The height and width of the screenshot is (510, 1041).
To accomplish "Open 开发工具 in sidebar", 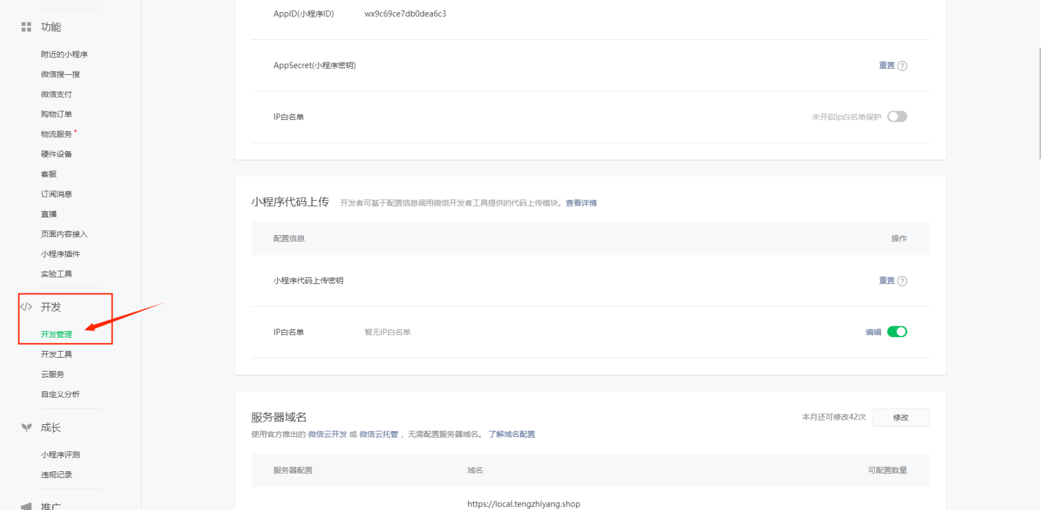I will (56, 354).
